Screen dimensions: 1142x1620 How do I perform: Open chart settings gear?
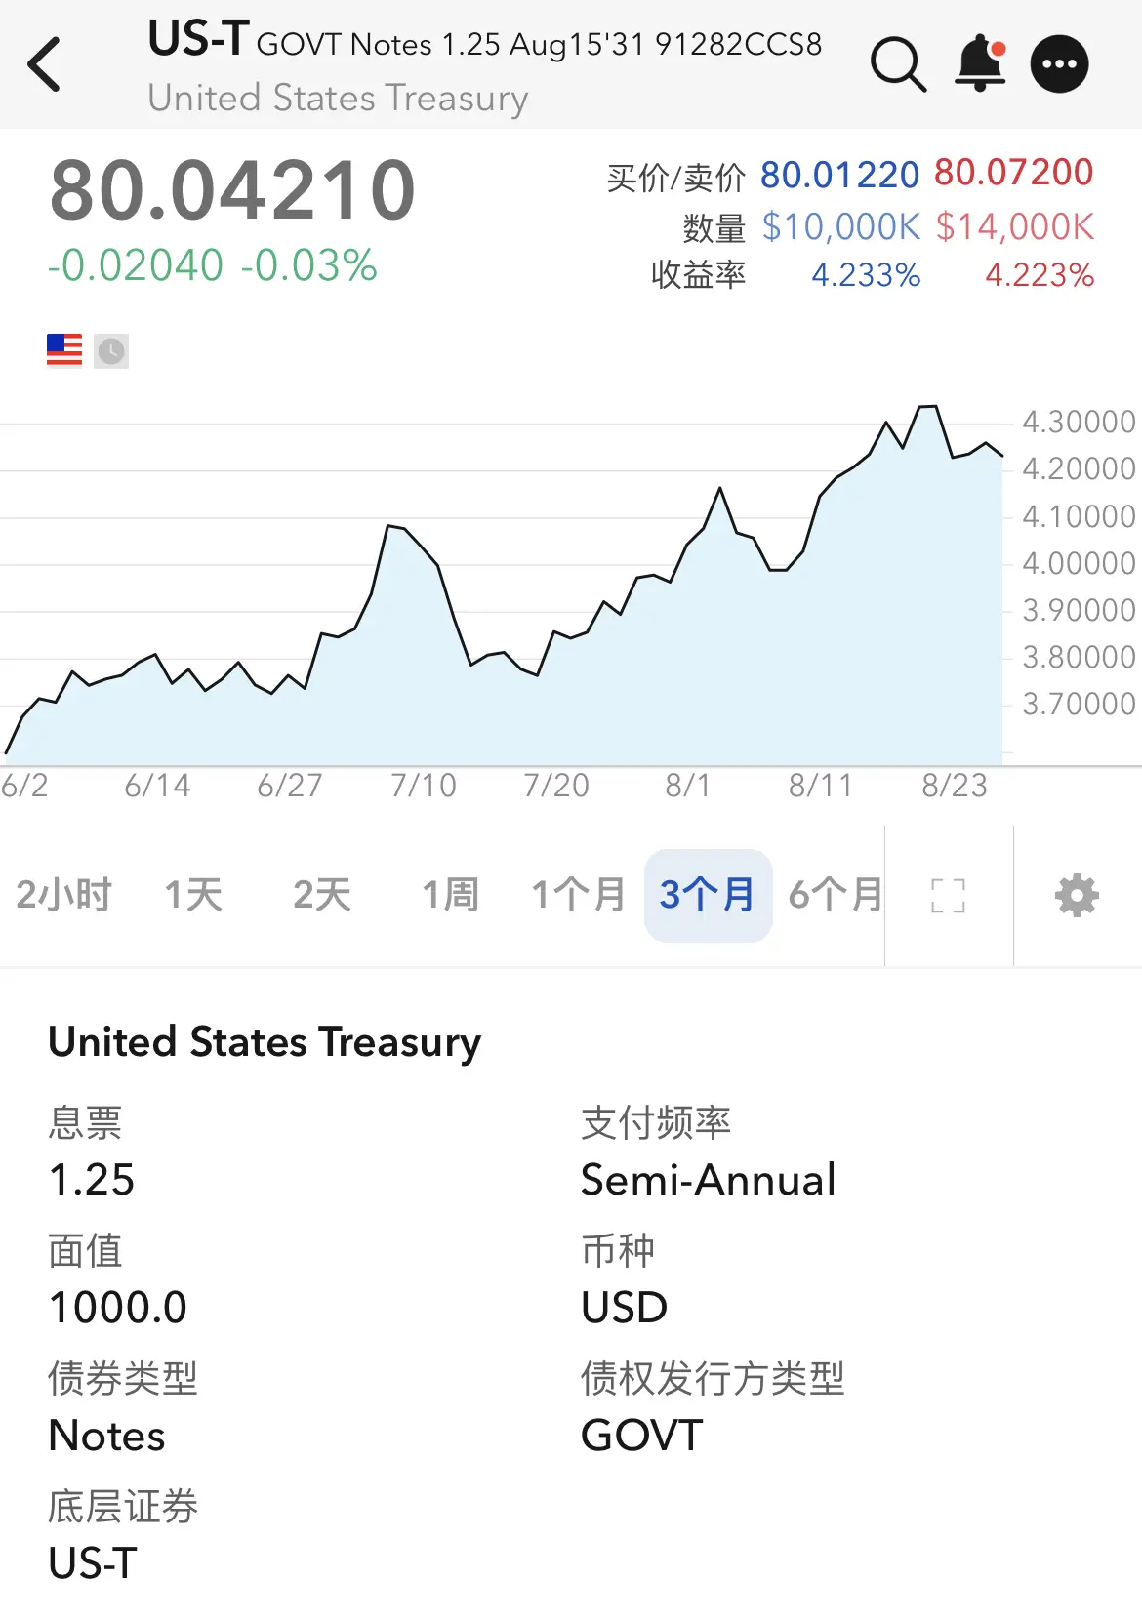(x=1077, y=895)
